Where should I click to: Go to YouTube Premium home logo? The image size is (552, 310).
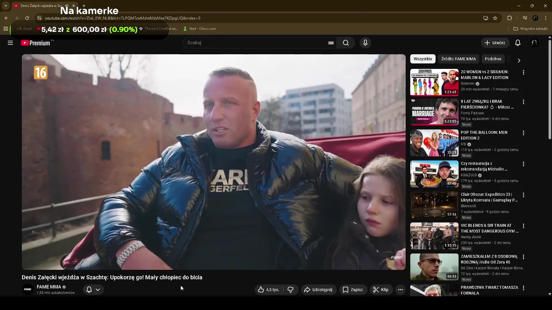35,43
